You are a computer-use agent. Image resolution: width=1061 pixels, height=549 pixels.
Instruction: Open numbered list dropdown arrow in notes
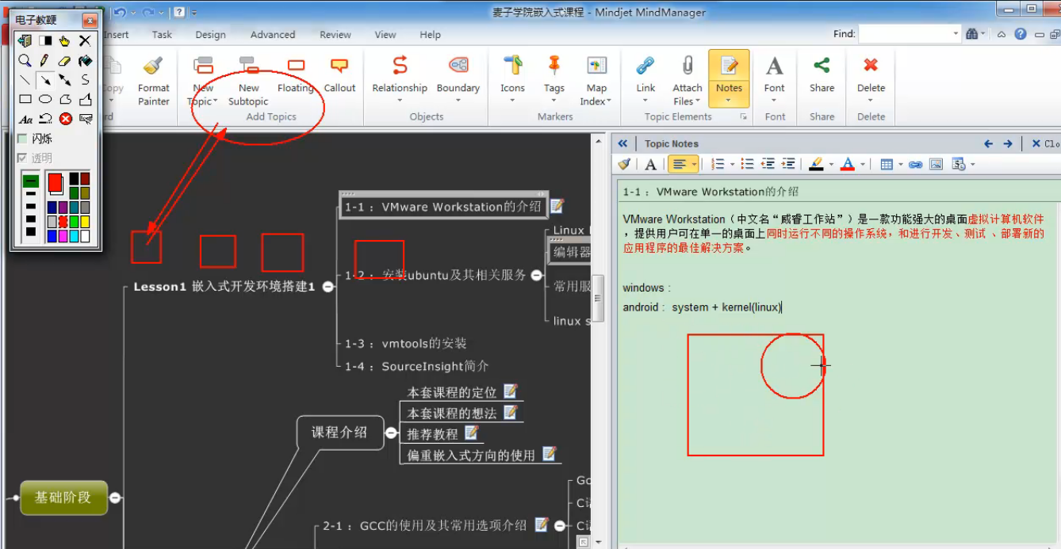732,165
